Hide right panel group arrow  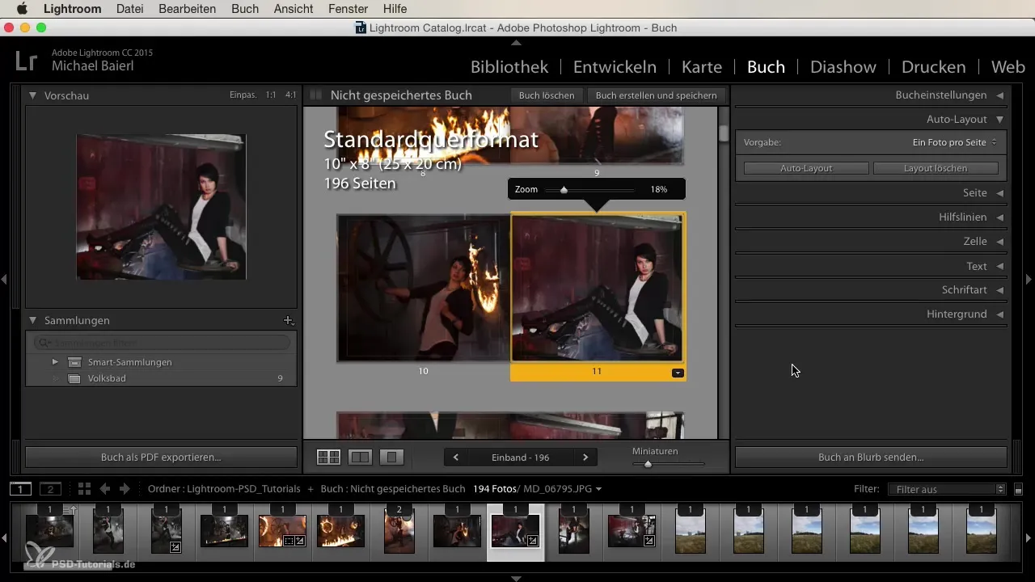1029,279
